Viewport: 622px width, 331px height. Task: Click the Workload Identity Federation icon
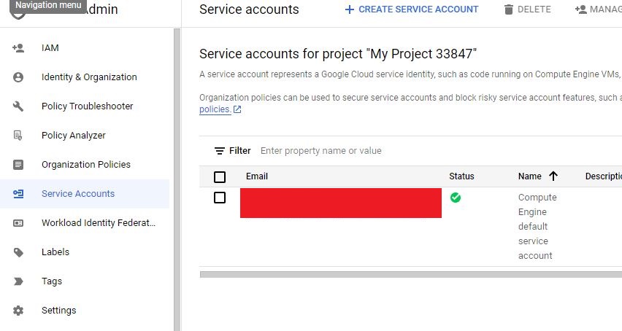pos(18,223)
